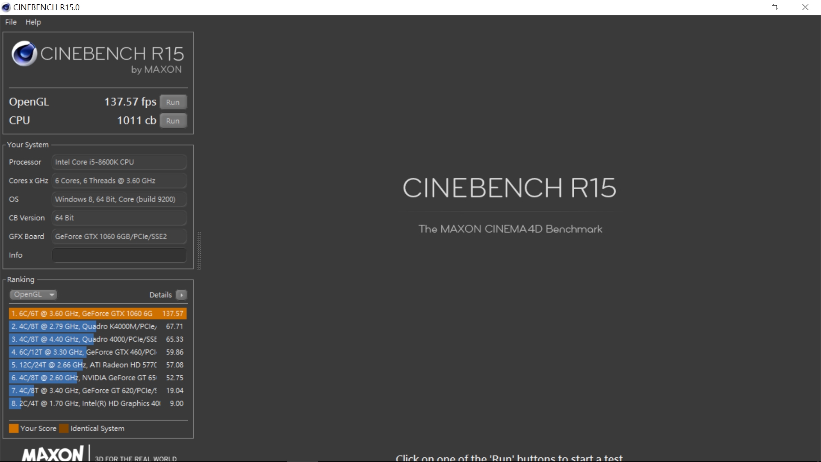Click the Identical System brown legend swatch

pos(64,428)
